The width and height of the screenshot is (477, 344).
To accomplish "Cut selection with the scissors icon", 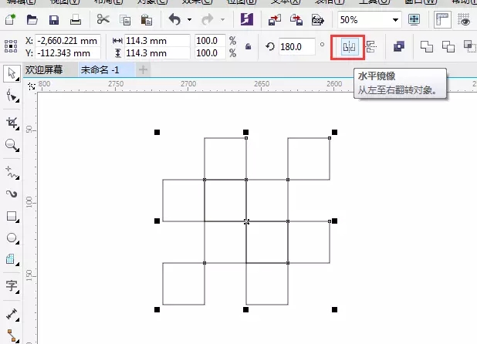I will (103, 19).
